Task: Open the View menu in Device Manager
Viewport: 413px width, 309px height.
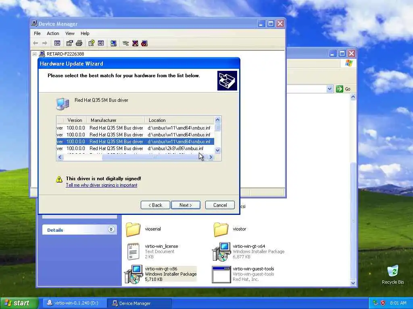Action: (70, 33)
